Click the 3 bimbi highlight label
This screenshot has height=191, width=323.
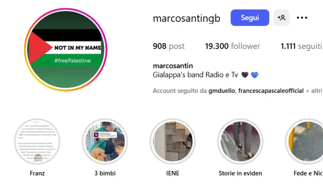click(x=105, y=173)
